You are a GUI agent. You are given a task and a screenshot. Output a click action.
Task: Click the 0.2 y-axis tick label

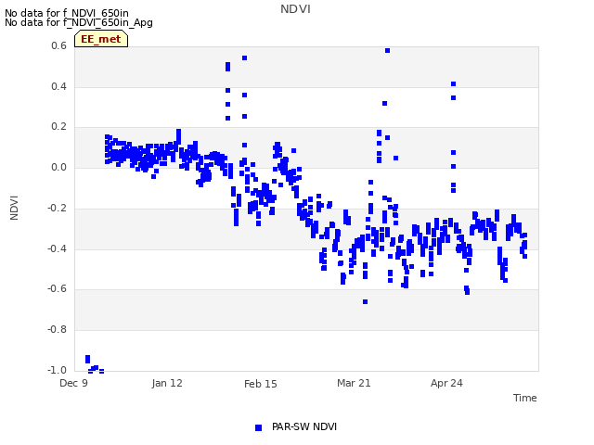click(58, 127)
